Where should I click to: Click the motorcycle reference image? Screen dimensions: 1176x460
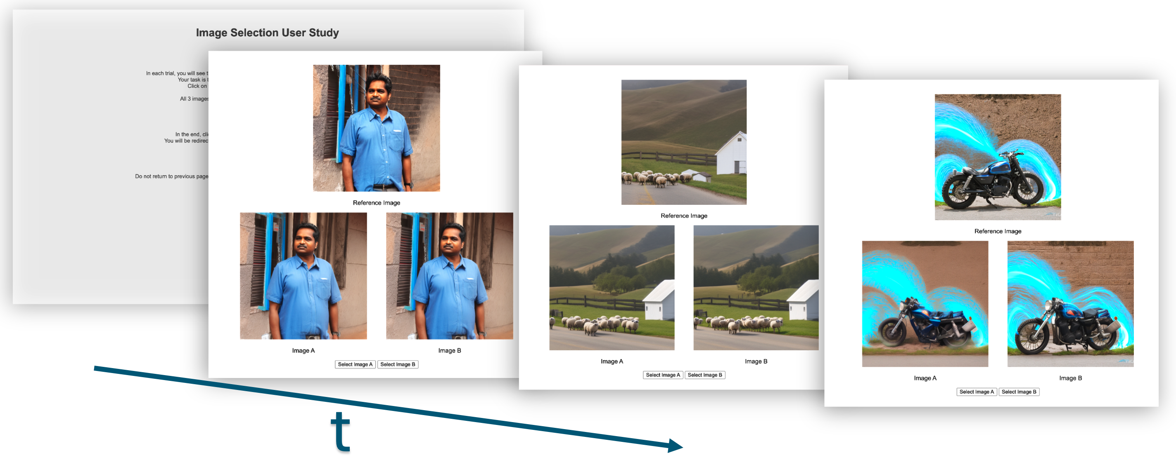(x=998, y=157)
